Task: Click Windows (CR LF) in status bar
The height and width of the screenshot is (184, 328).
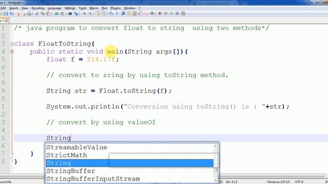Action: (278, 182)
